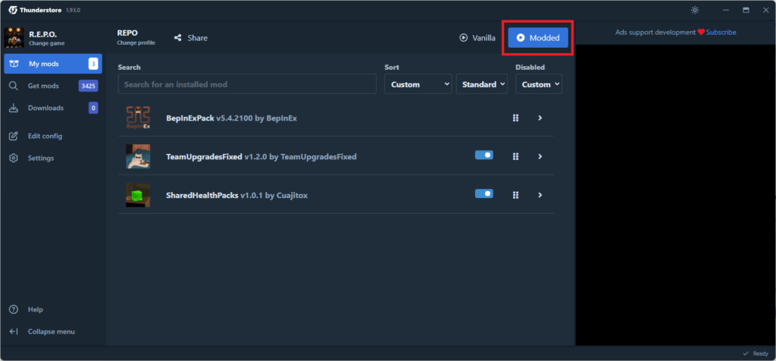Click the Share icon button
The width and height of the screenshot is (776, 361).
[177, 38]
